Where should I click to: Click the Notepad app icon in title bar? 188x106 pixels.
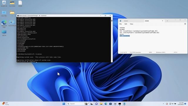coord(120,21)
